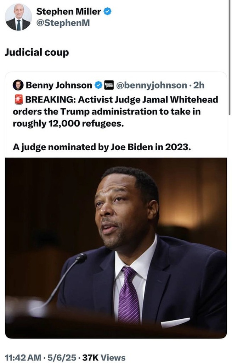Click the verified badge beside Stephen Miller
Viewport: 232px width, 363px height.
pos(108,12)
